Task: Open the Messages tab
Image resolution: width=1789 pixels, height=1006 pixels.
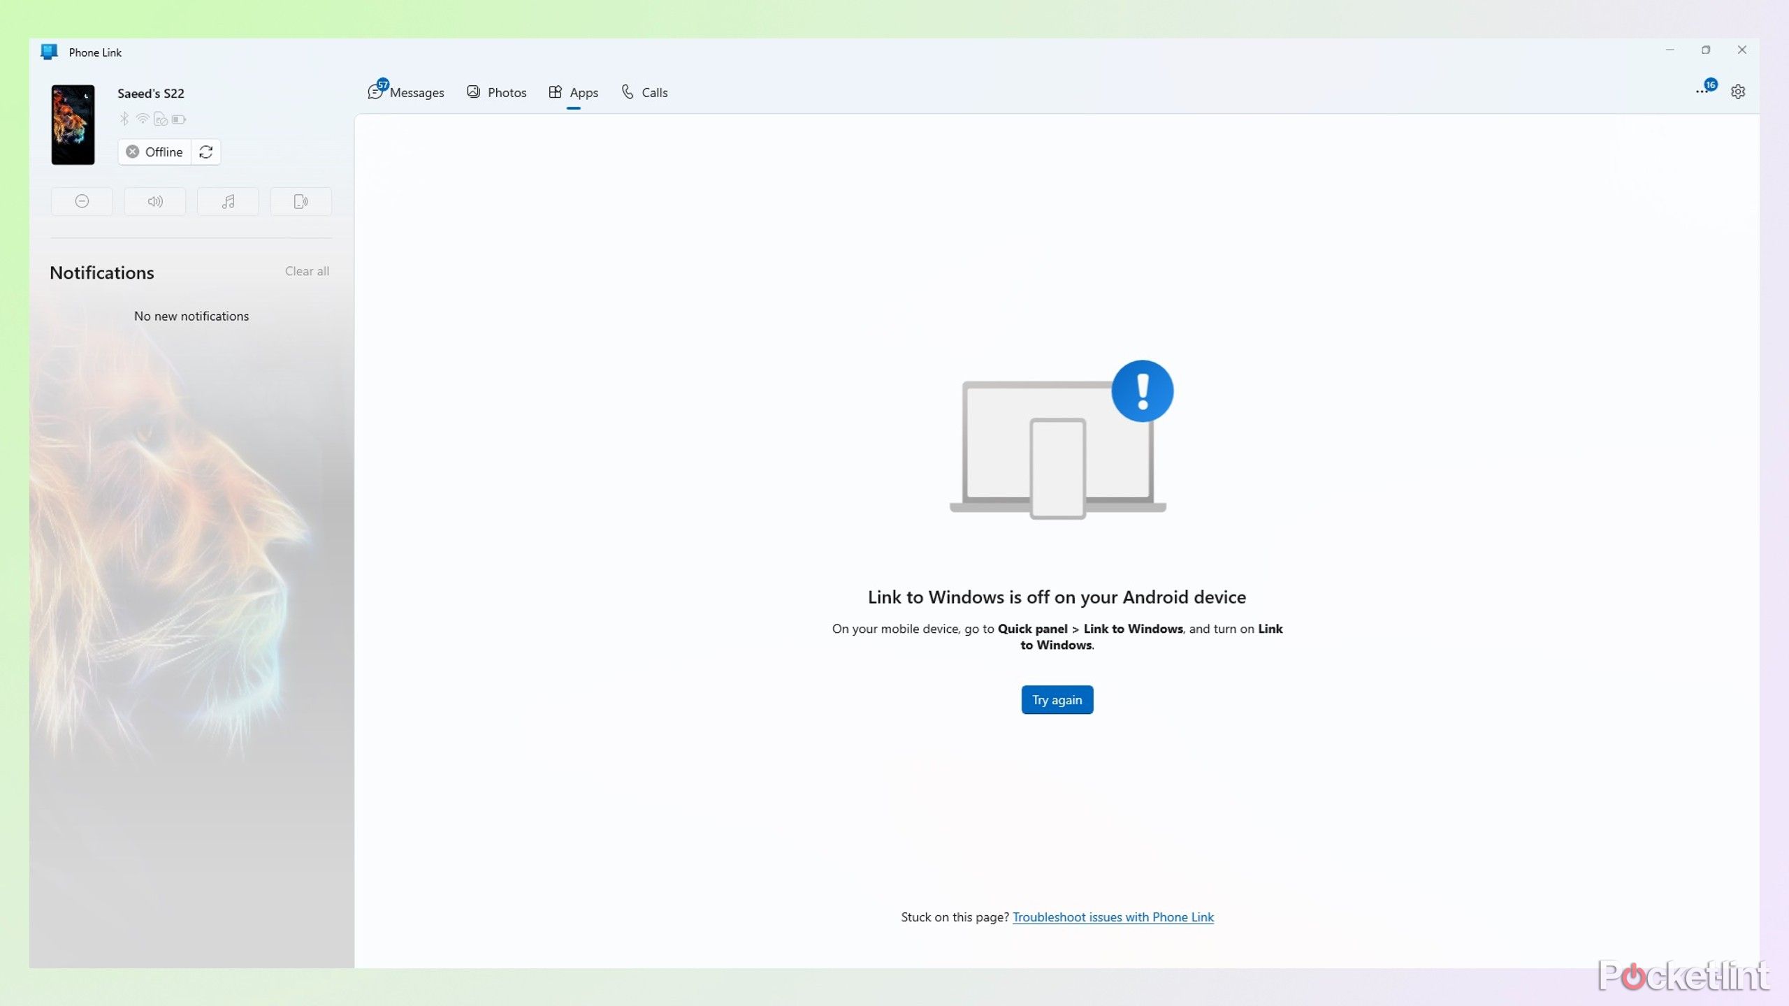Action: 406,92
